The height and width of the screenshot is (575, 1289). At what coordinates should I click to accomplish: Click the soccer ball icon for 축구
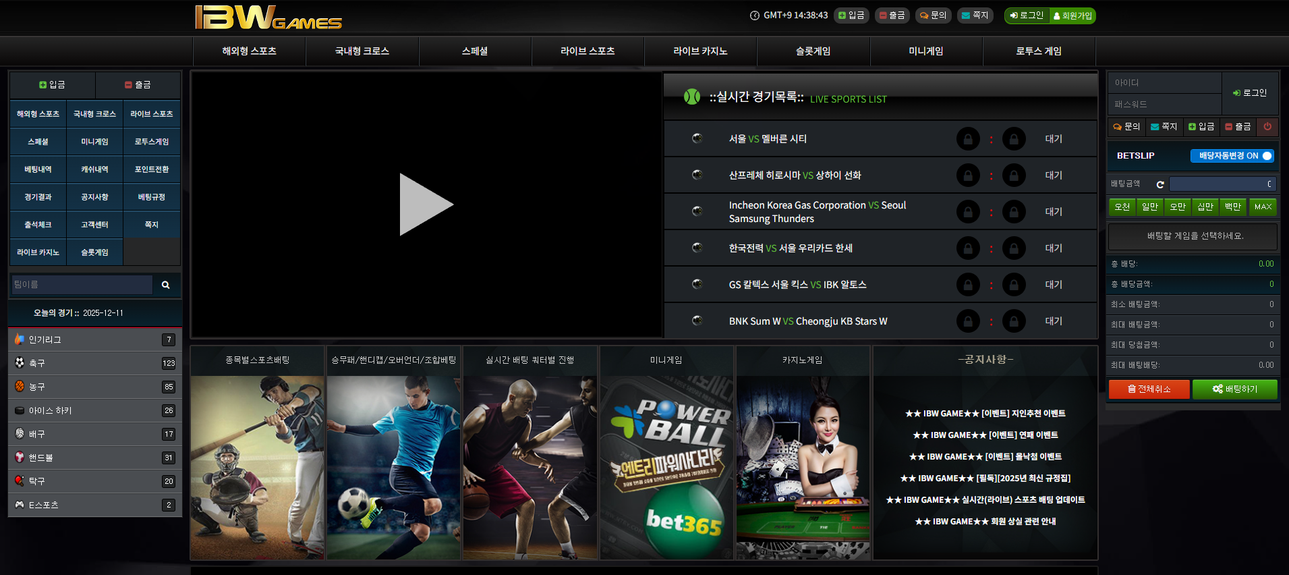click(20, 363)
